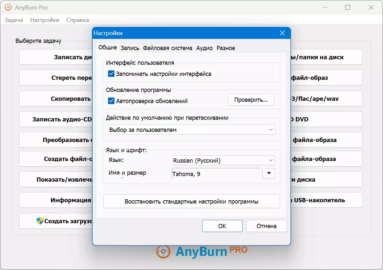Switch to the Аудио tab
The height and width of the screenshot is (270, 383).
click(204, 48)
